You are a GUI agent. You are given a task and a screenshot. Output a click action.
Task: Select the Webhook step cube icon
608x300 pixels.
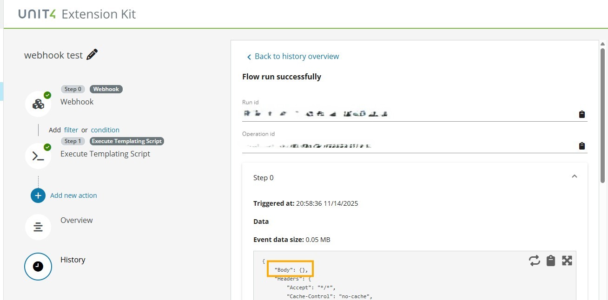(x=38, y=104)
